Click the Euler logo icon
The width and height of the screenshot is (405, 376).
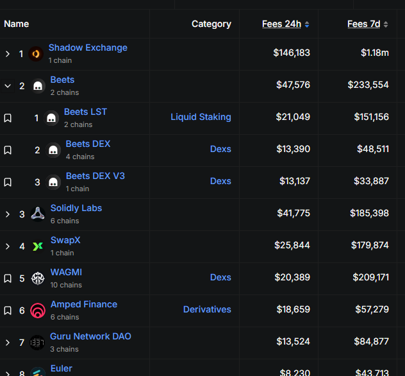[38, 372]
